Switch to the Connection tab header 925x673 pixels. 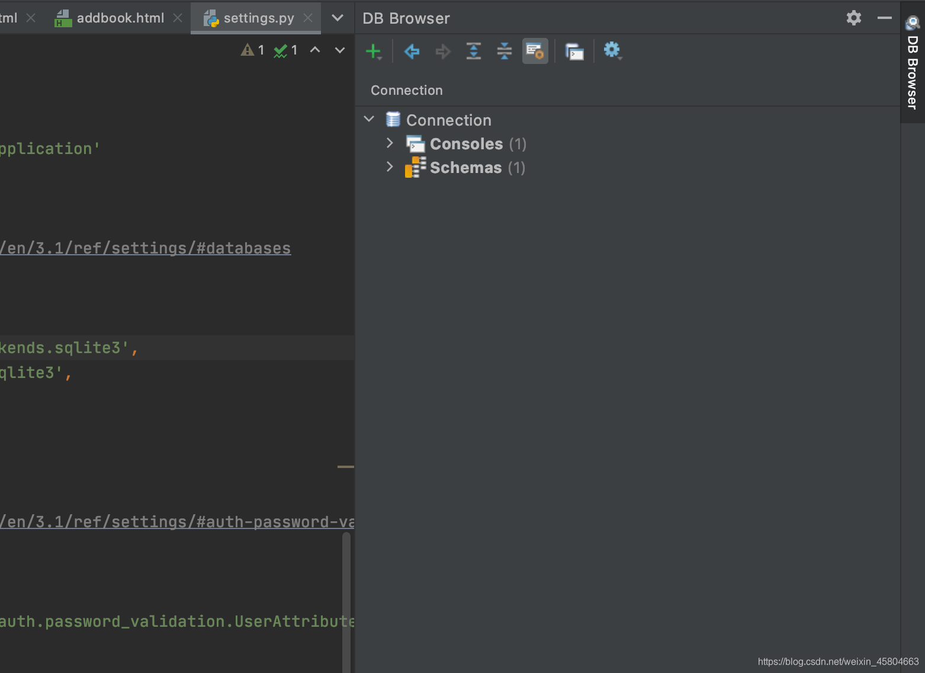(x=407, y=91)
